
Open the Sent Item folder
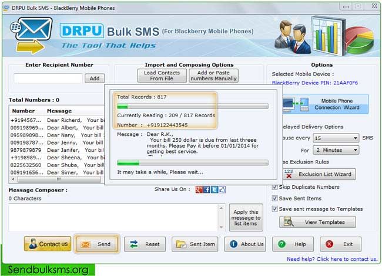195,244
